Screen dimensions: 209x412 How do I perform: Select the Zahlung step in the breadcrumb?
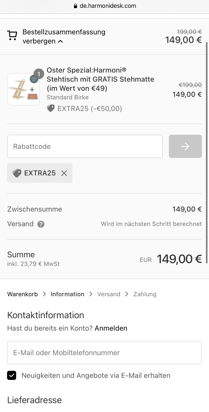(x=145, y=294)
